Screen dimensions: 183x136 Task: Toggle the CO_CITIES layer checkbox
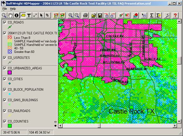[4, 79]
